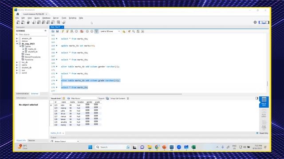Go to the Workbench home screen
Image resolution: width=284 pixels, height=159 pixels.
[18, 14]
